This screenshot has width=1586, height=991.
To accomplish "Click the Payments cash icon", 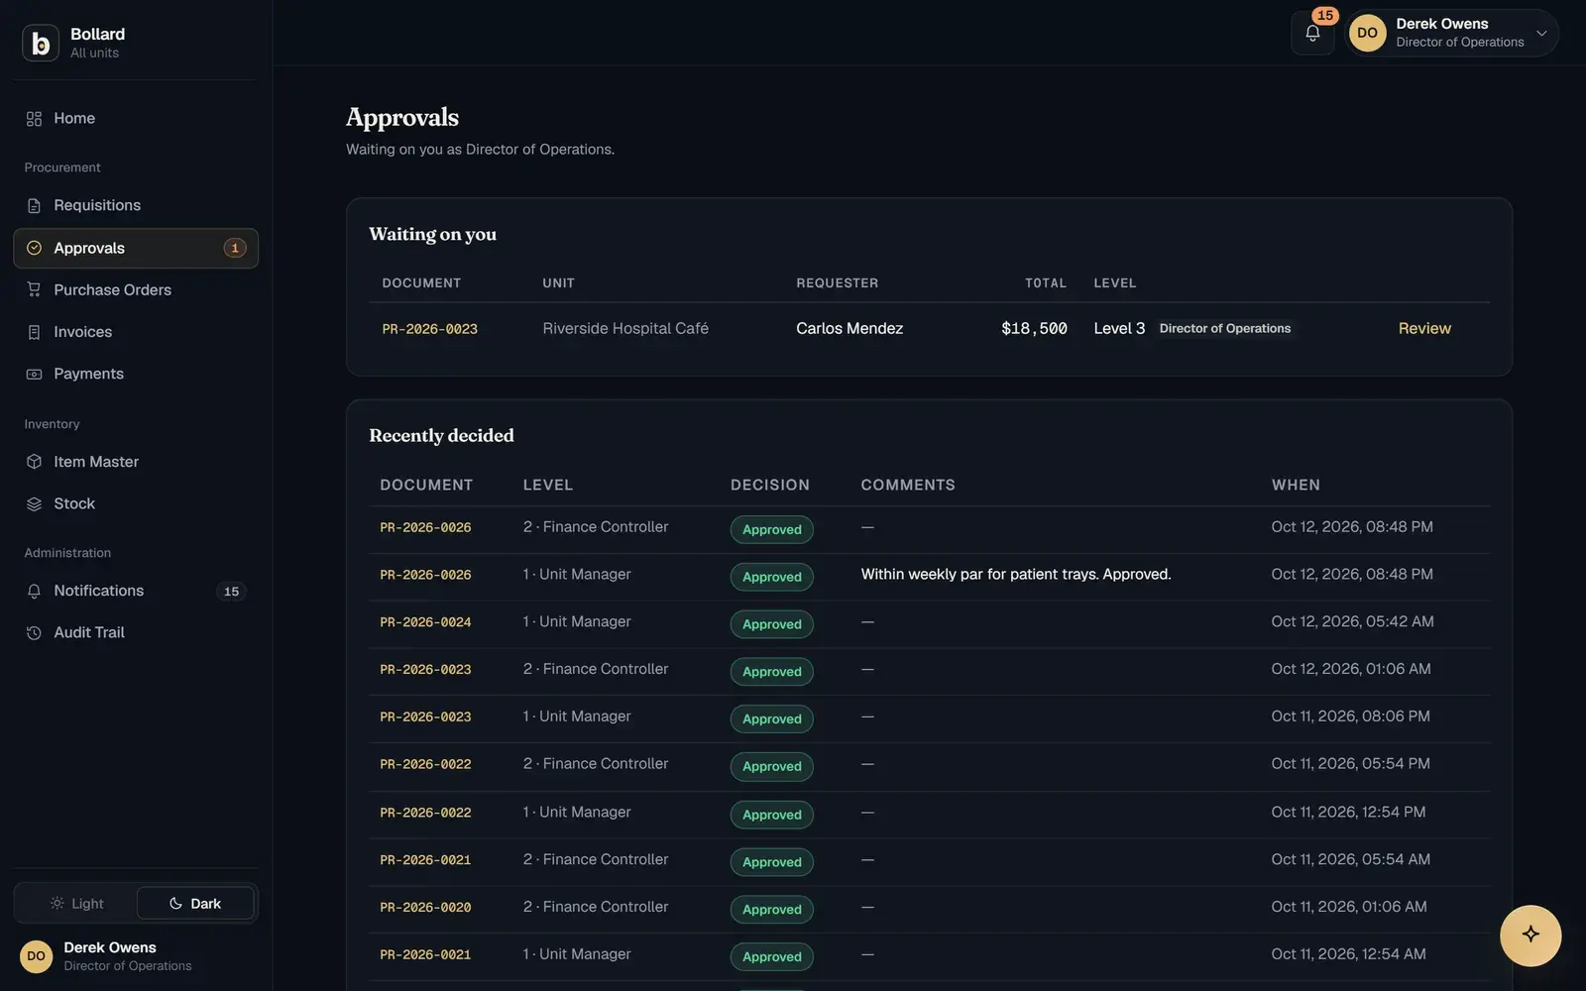I will pos(34,374).
